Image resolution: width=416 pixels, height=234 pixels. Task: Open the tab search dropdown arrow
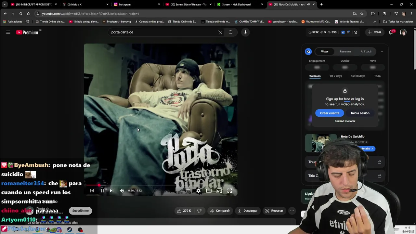pos(5,4)
